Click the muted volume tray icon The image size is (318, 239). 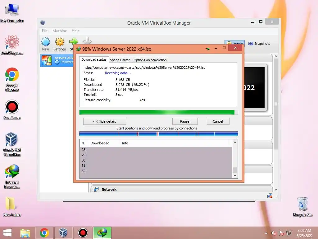[274, 233]
